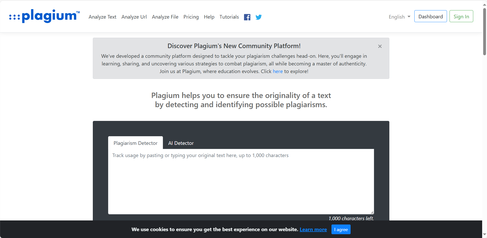Open the Help menu item
487x238 pixels.
pyautogui.click(x=209, y=17)
